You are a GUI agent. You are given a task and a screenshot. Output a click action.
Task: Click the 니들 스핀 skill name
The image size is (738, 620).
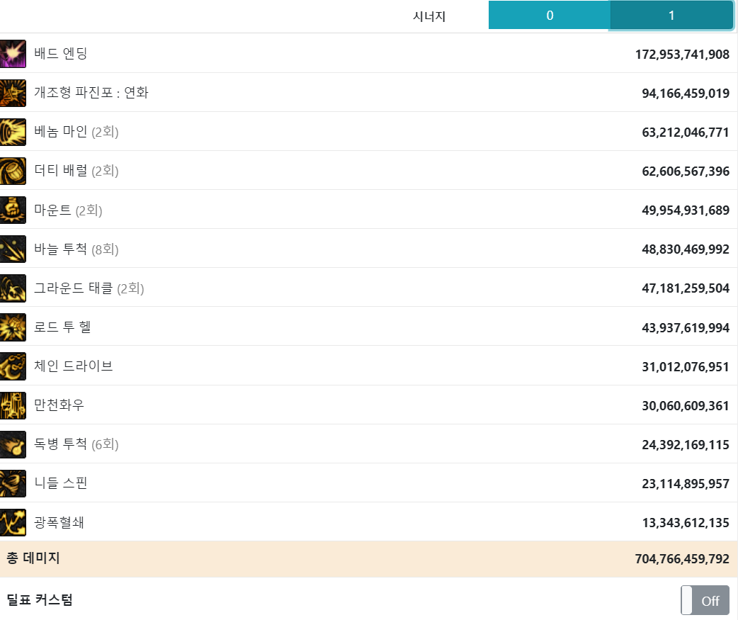pos(61,483)
